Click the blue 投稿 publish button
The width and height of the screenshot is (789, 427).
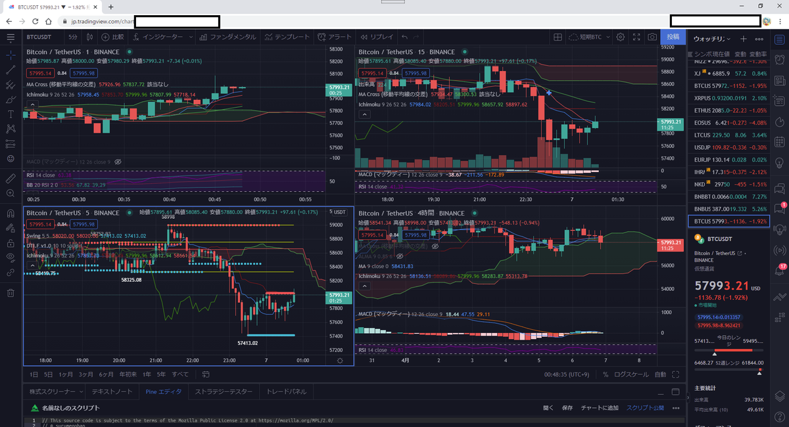[x=673, y=37]
